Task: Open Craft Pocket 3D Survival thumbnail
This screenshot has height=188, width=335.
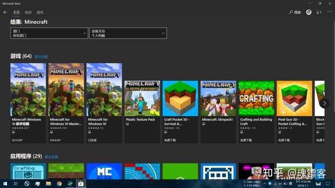Action: tap(181, 98)
